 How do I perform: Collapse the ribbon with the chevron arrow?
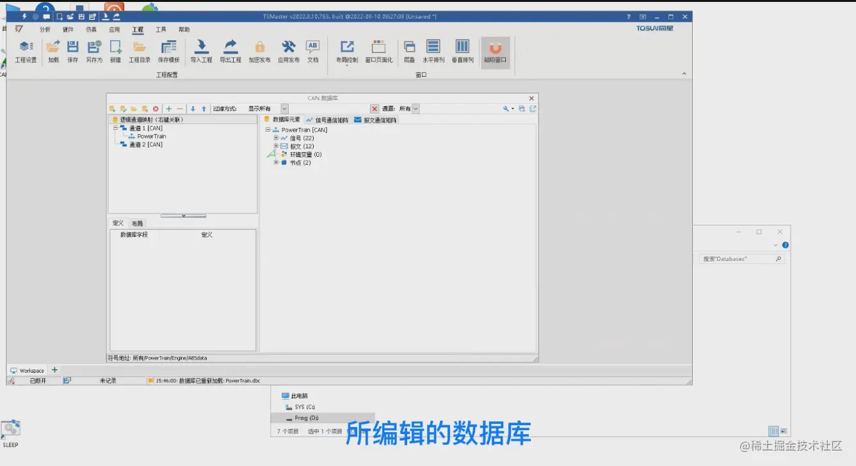[684, 74]
